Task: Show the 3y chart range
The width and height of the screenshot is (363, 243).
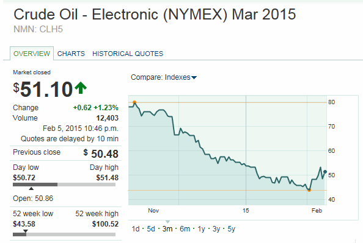Action: click(216, 229)
